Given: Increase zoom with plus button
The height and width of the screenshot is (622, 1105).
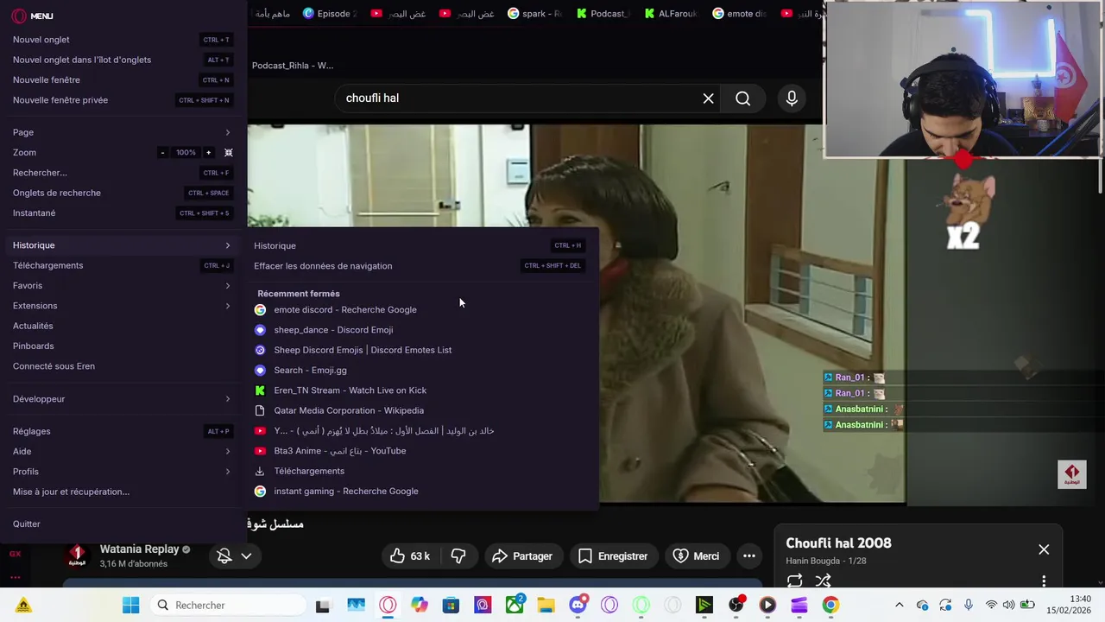Looking at the screenshot, I should tap(208, 152).
